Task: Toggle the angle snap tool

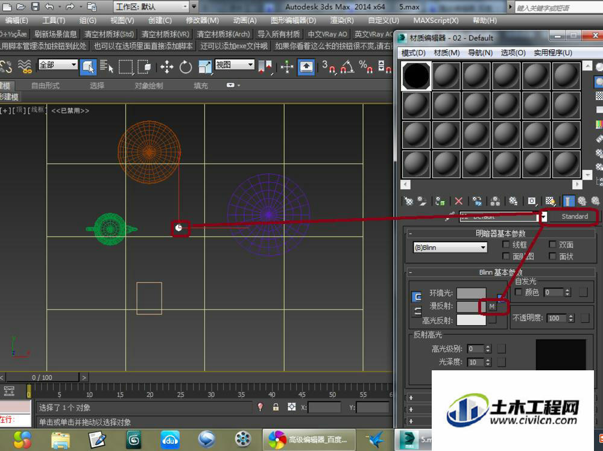Action: [347, 67]
